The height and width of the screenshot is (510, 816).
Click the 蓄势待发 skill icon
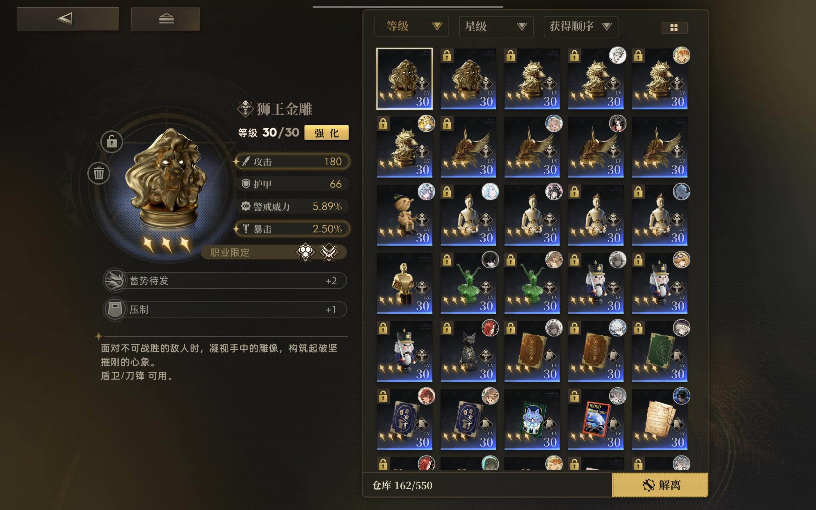click(x=115, y=280)
